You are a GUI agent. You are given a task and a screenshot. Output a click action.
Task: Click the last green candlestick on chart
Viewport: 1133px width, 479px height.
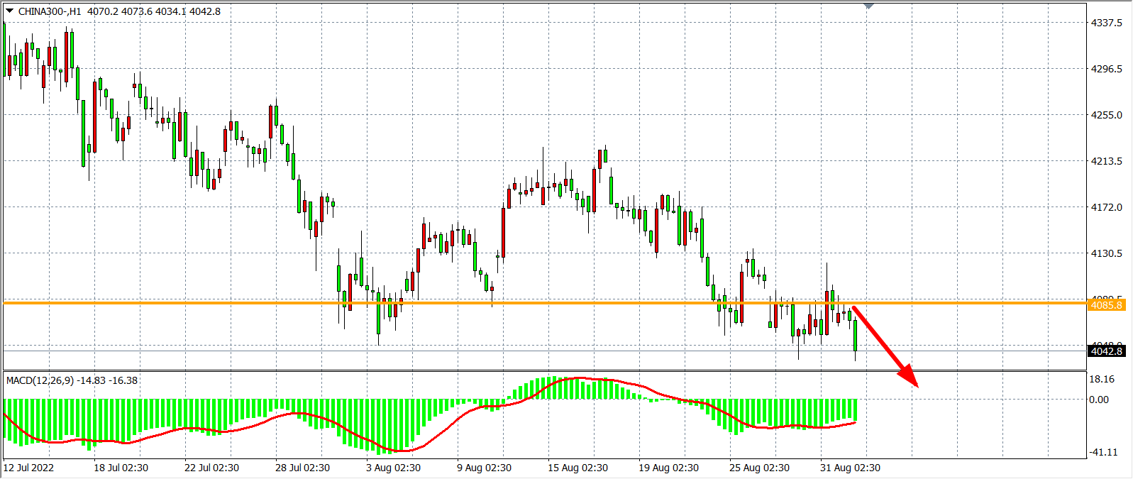pos(856,335)
